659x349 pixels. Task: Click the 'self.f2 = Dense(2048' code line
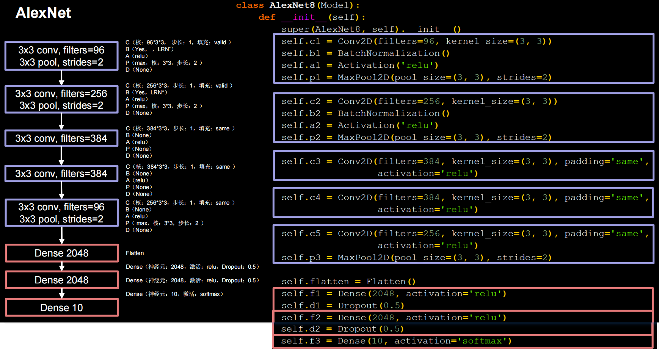(394, 317)
